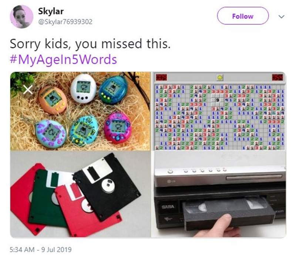Open Skylar's profile avatar
Screen dimensions: 296x258
(21, 17)
